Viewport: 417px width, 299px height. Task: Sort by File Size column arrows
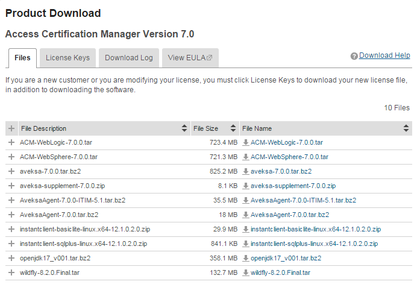(x=233, y=128)
